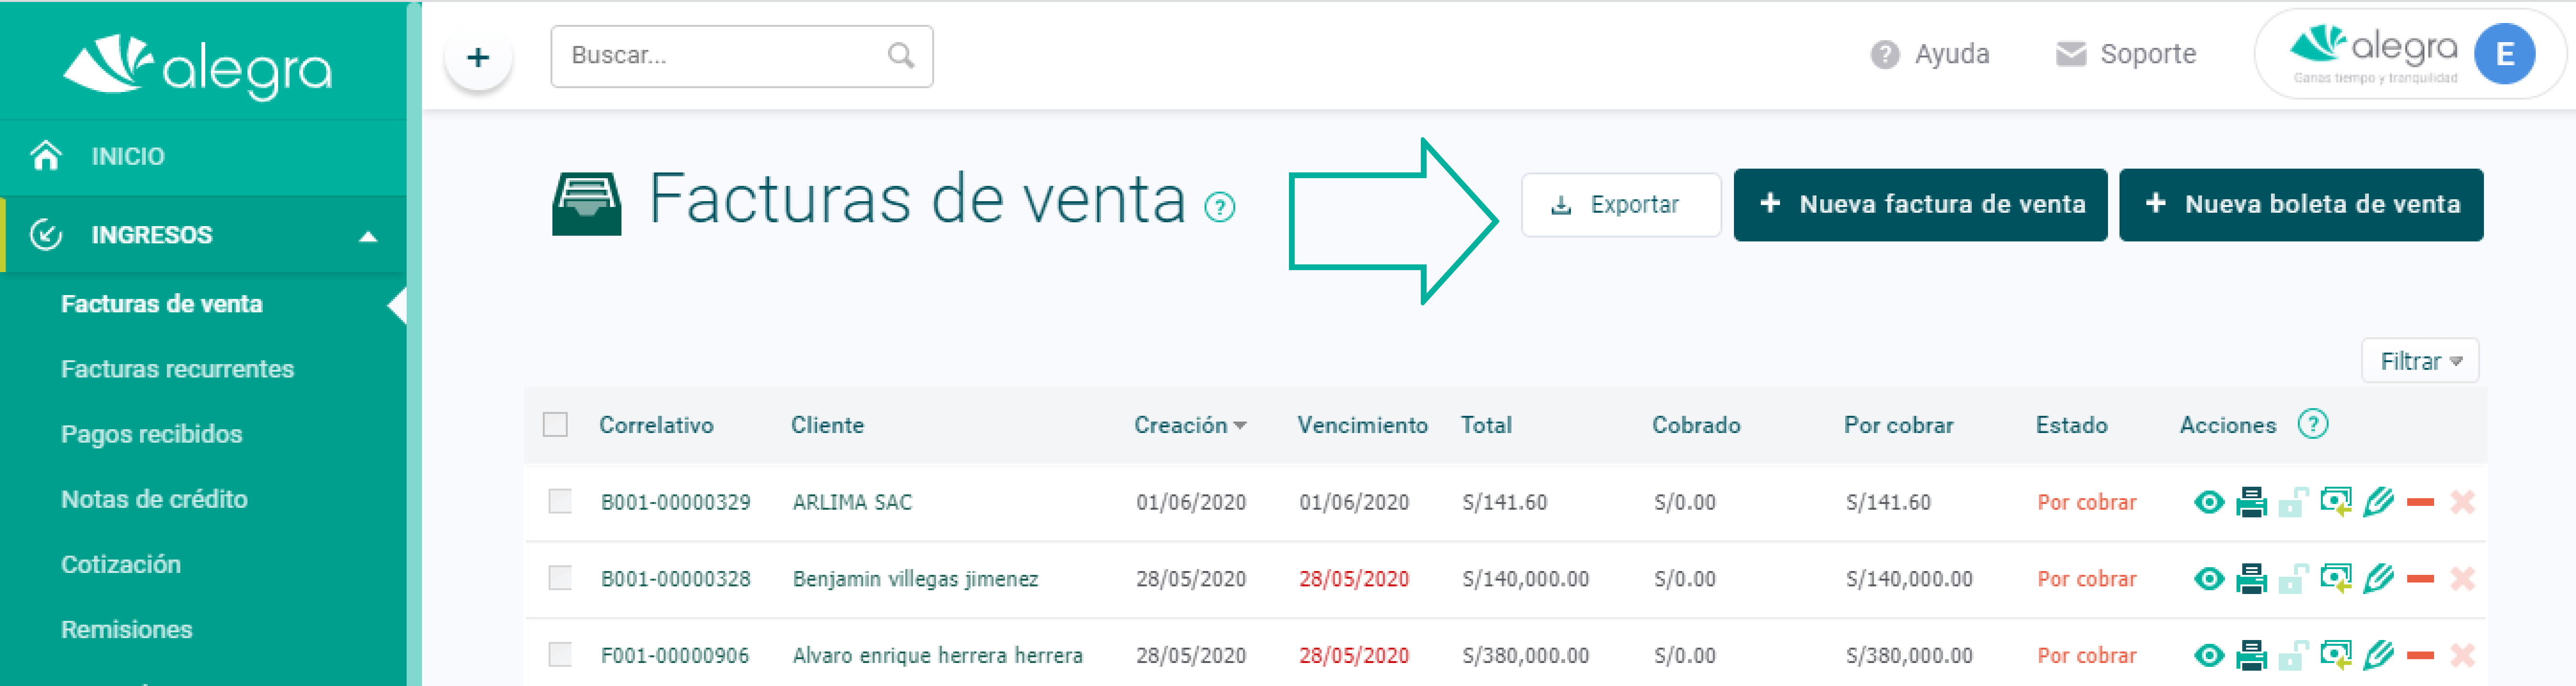
Task: Add payment to invoice B001-00000329
Action: point(2336,501)
